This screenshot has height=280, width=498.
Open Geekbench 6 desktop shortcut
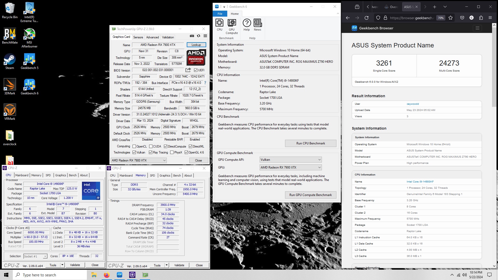[29, 87]
